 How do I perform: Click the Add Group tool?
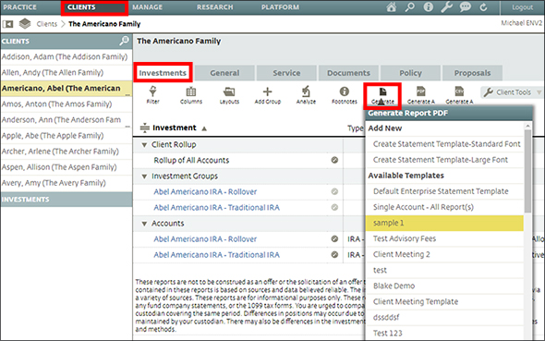tap(267, 95)
